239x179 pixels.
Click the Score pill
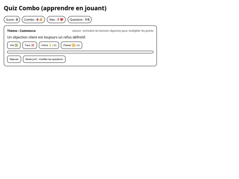coord(12,19)
